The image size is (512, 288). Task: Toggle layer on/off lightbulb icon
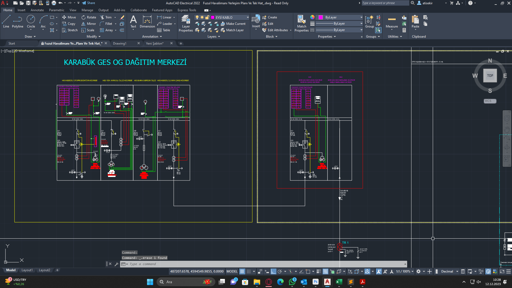[197, 17]
